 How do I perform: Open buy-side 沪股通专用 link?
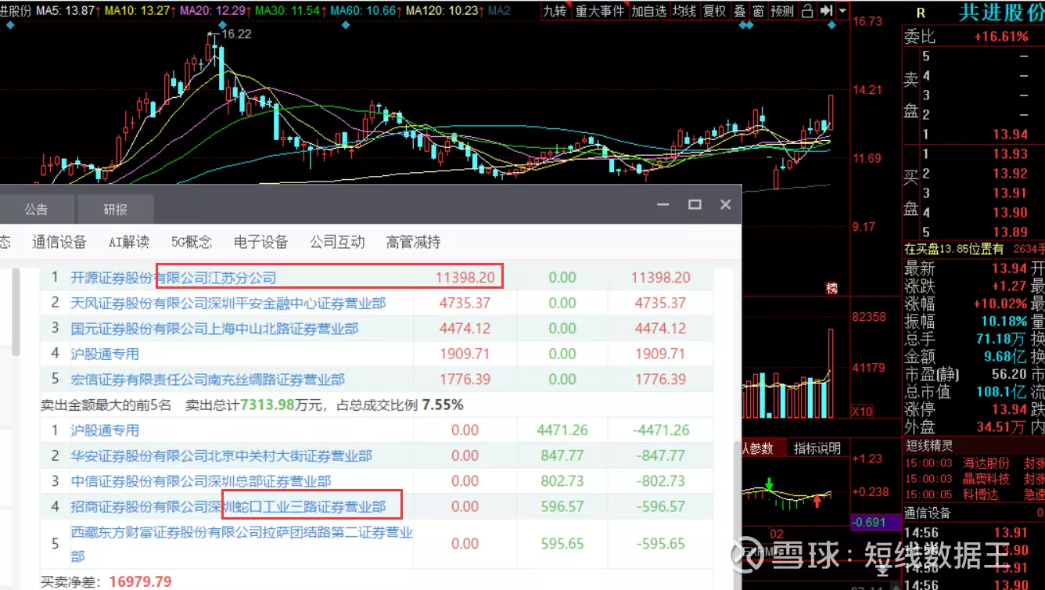pos(105,354)
